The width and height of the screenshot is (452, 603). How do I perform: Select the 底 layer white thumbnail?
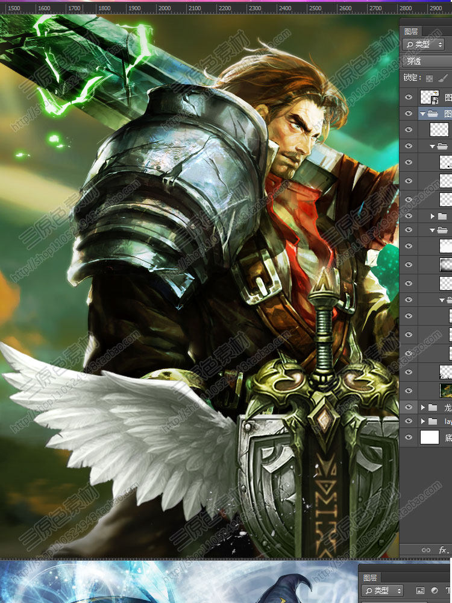point(430,437)
